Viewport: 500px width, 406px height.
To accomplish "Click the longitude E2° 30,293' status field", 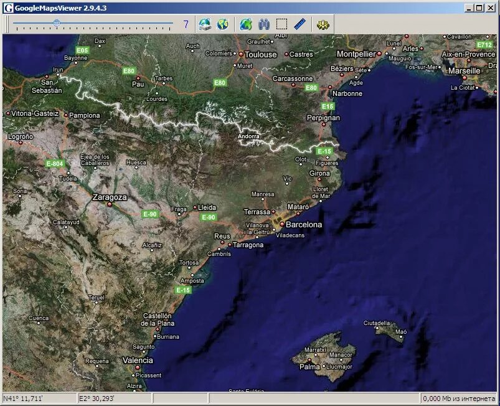I will [x=115, y=399].
